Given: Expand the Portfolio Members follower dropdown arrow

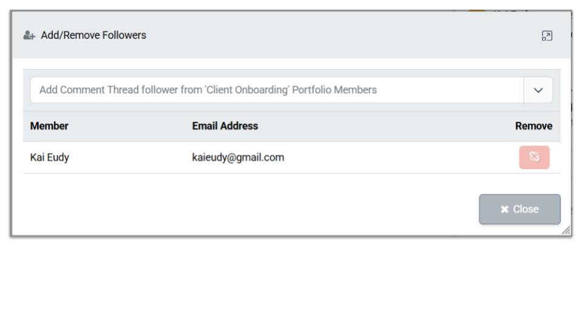Looking at the screenshot, I should pyautogui.click(x=538, y=90).
